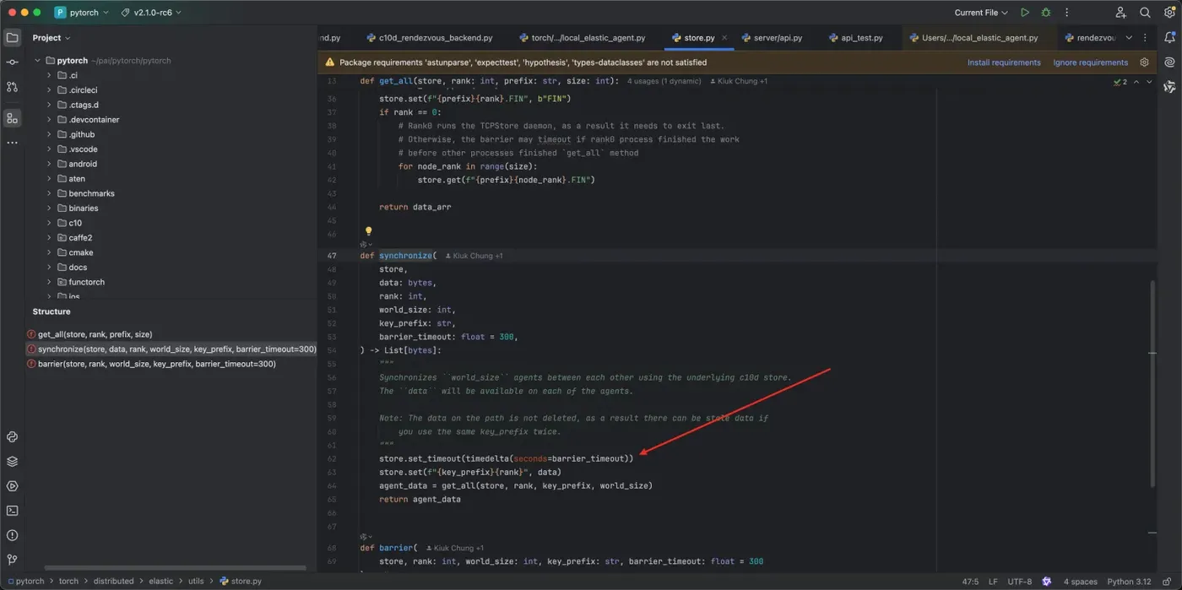Screen dimensions: 1182x590
Task: Click 'elastic' in the breadcrumb path
Action: [160, 581]
